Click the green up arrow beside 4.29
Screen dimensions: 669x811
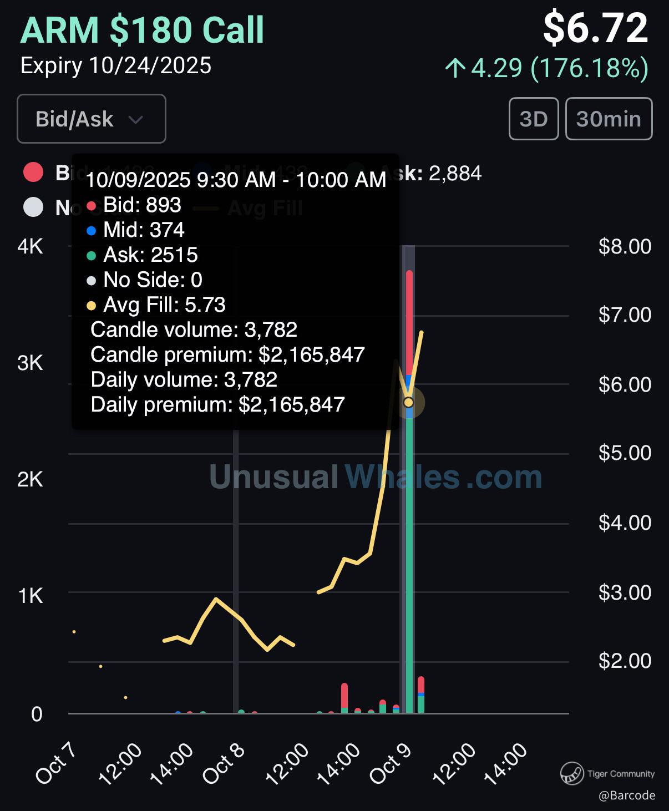coord(455,68)
